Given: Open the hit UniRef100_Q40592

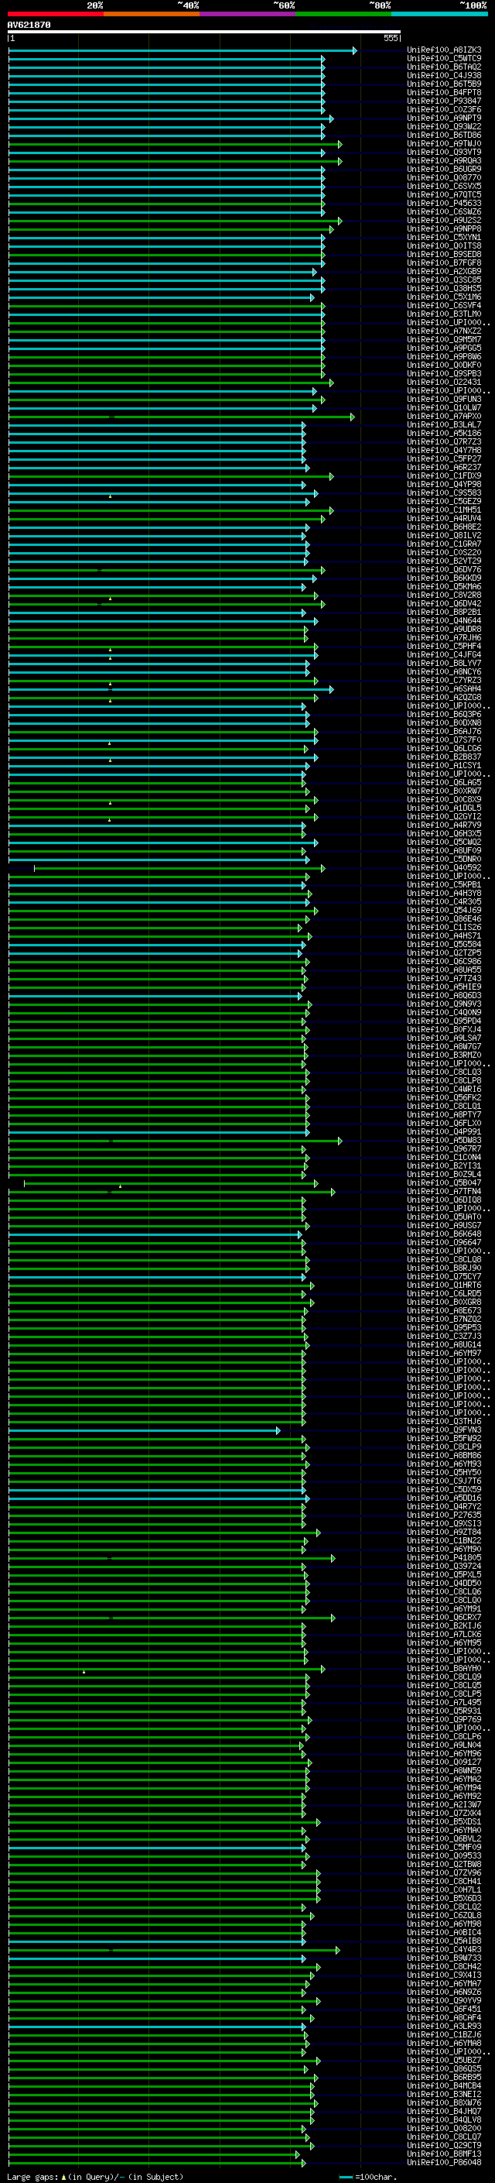Looking at the screenshot, I should [444, 868].
